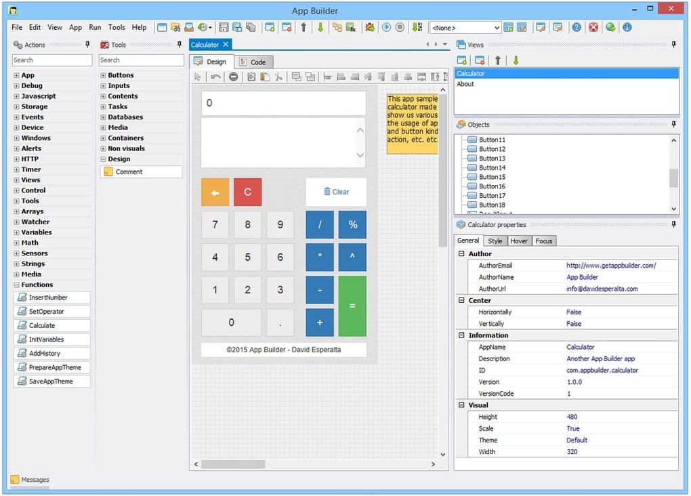Viewport: 691px width, 496px height.
Task: Switch to the Code tab
Action: 254,62
